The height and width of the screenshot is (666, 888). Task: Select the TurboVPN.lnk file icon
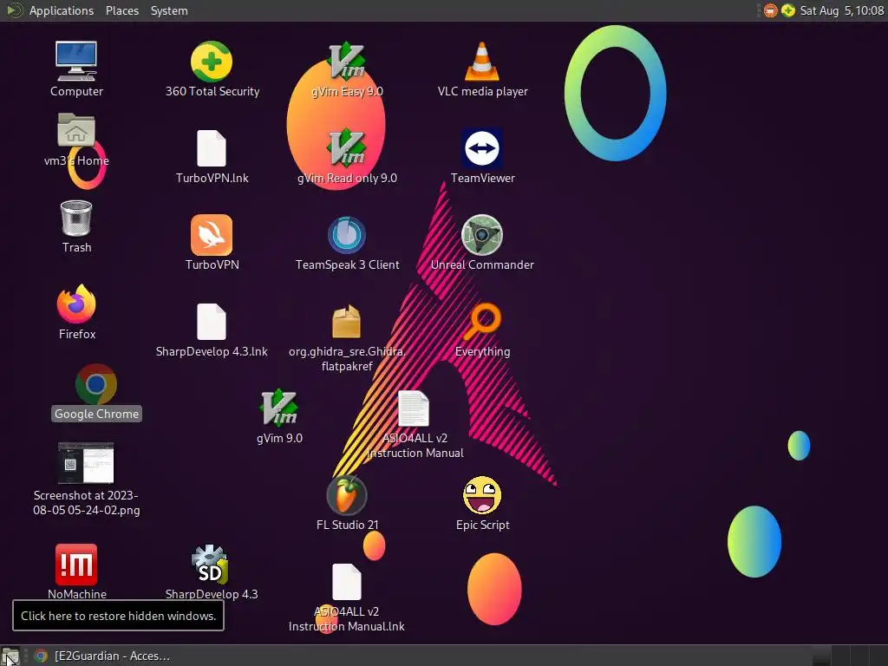(212, 148)
